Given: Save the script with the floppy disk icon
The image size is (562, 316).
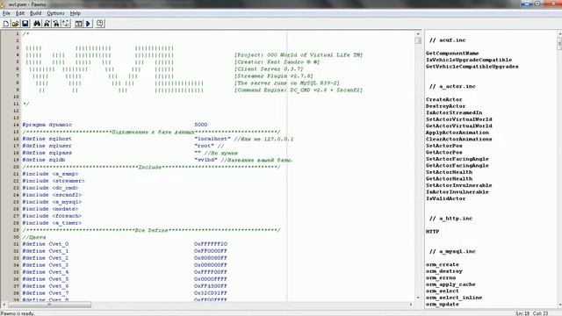Looking at the screenshot, I should click(x=25, y=24).
